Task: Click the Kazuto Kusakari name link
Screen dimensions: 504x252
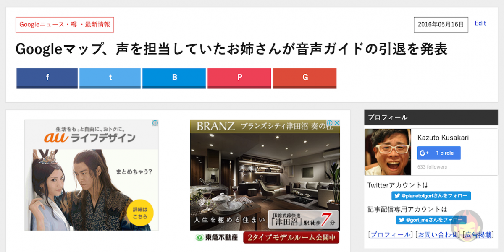Action: (443, 138)
